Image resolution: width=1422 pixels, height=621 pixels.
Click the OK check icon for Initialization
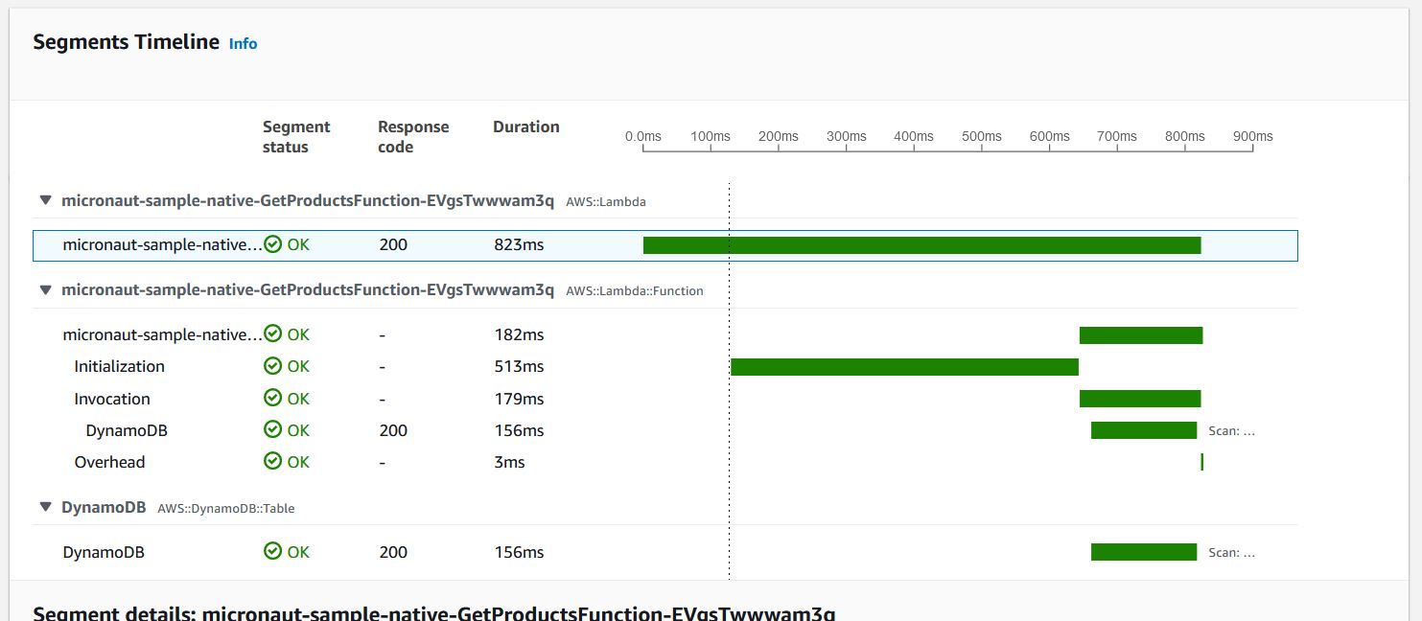pos(273,366)
